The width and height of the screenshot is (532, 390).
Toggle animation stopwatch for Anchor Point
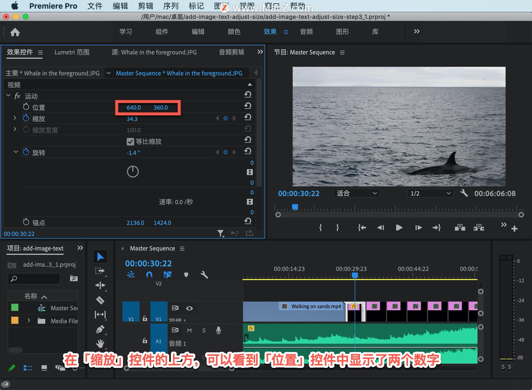[26, 222]
